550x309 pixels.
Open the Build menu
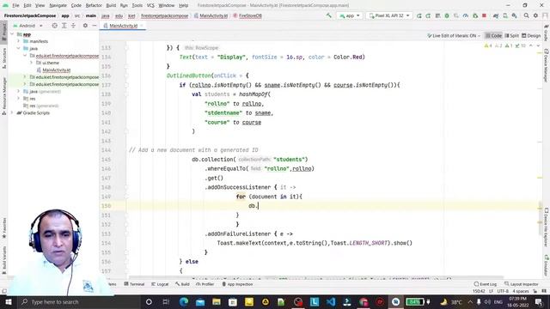(x=111, y=5)
